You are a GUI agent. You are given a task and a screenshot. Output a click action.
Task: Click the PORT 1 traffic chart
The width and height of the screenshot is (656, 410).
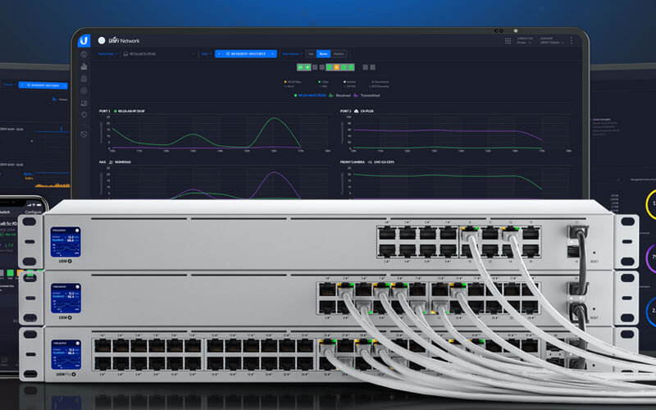[213, 131]
